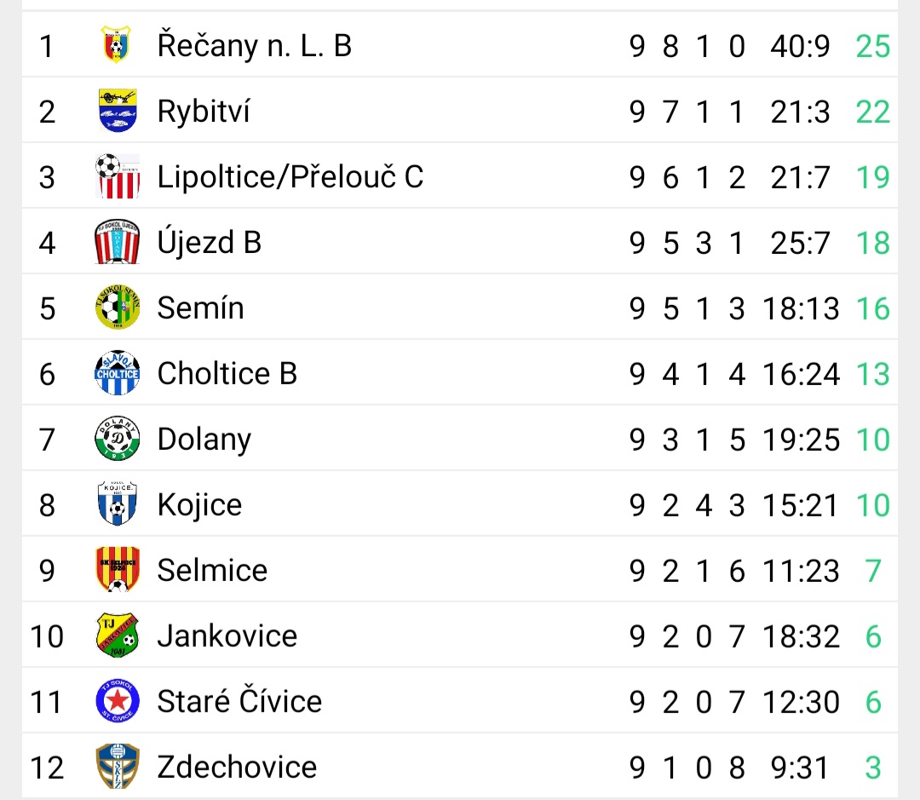920x800 pixels.
Task: Click the Zdechovice team name
Action: [x=237, y=767]
